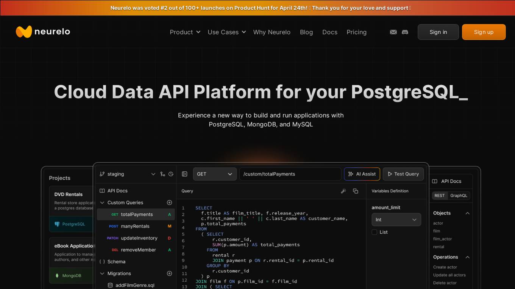Click the MongoDB leaf icon

57,276
